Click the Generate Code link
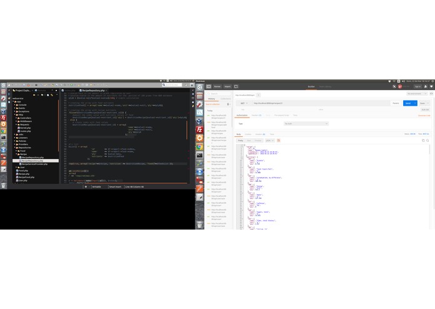The height and width of the screenshot is (309, 435). click(424, 115)
